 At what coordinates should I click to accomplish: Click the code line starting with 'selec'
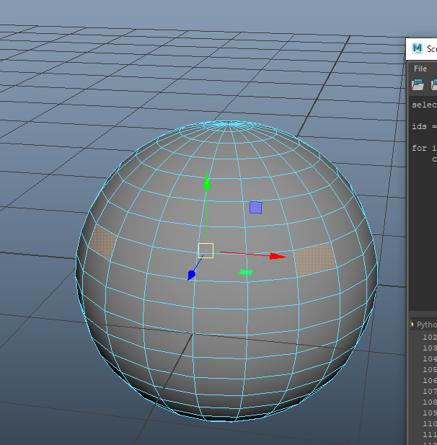tap(424, 105)
